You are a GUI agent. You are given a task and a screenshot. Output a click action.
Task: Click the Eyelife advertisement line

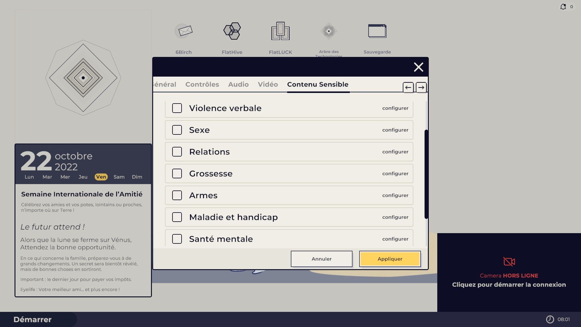click(70, 289)
